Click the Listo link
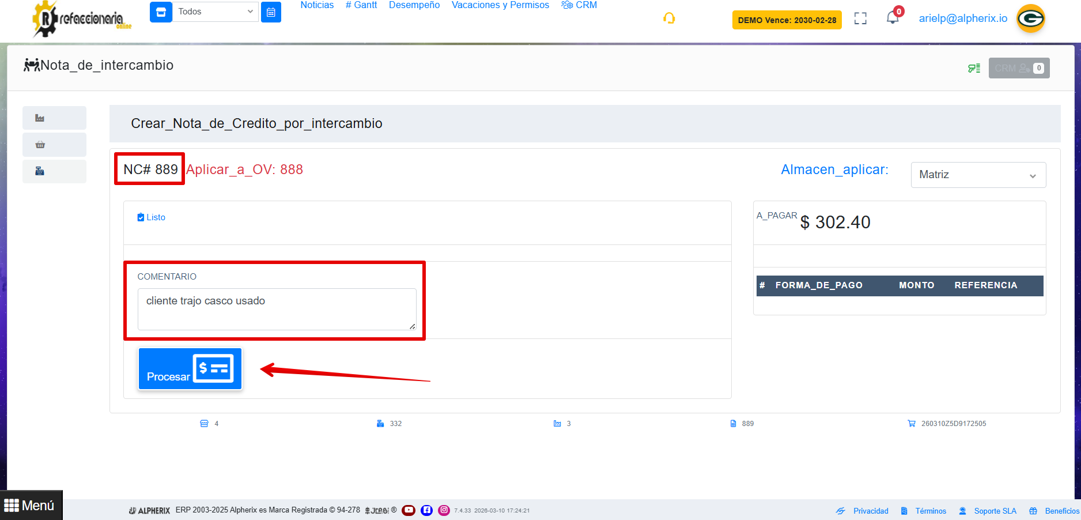The width and height of the screenshot is (1081, 520). tap(152, 217)
